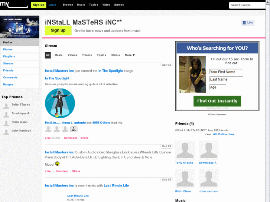This screenshot has width=270, height=202.
Task: Click Like (5959) on the badge post
Action: tap(52, 138)
